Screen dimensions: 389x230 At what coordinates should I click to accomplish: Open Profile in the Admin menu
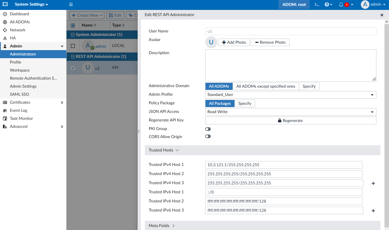click(x=16, y=62)
